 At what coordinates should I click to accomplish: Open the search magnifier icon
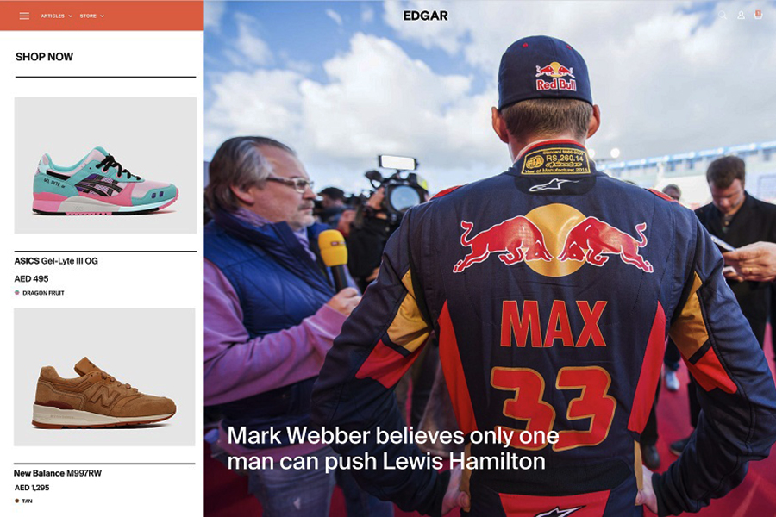tap(723, 16)
